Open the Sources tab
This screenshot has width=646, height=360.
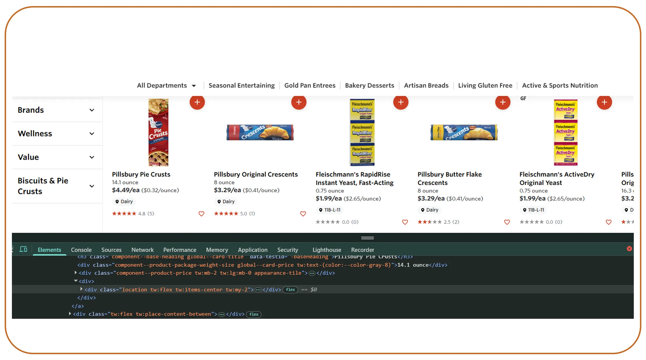tap(111, 250)
